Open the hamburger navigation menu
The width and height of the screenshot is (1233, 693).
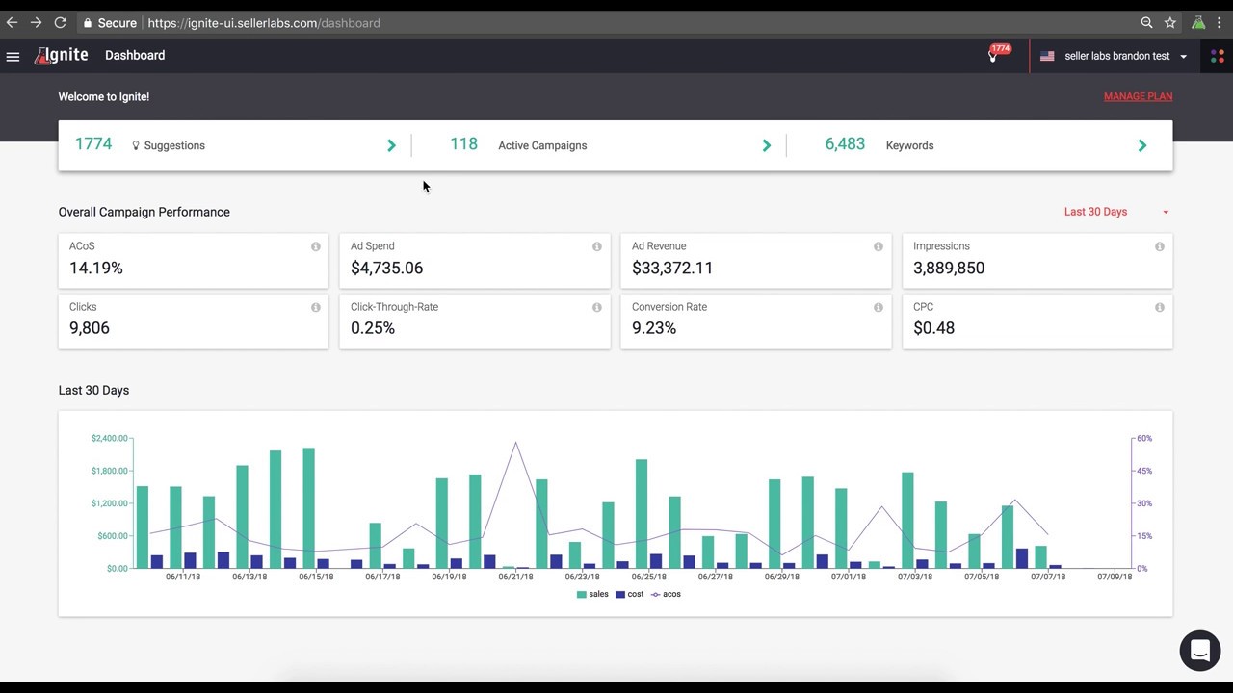click(13, 56)
